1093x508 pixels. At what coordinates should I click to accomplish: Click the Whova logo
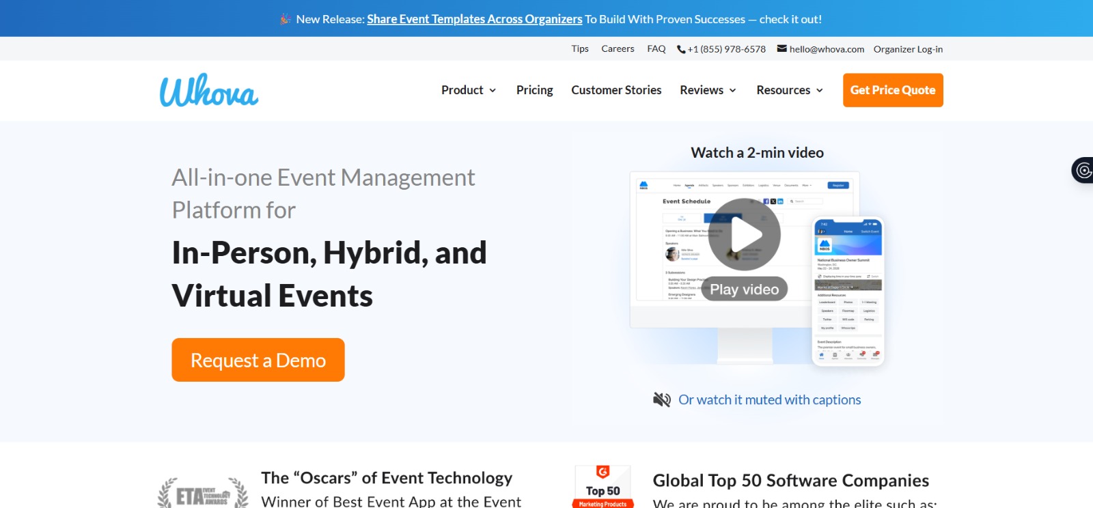(x=209, y=91)
